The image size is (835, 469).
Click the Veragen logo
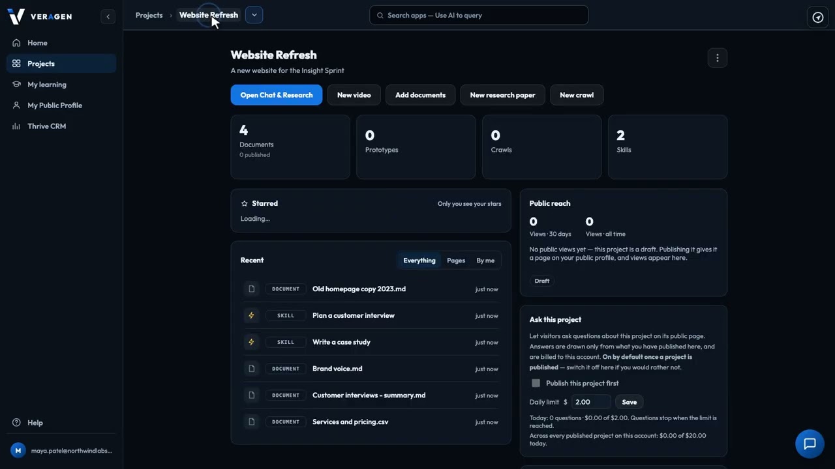(16, 16)
